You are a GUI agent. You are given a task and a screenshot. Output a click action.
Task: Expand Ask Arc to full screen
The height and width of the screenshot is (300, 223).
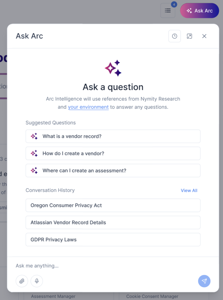pos(189,36)
